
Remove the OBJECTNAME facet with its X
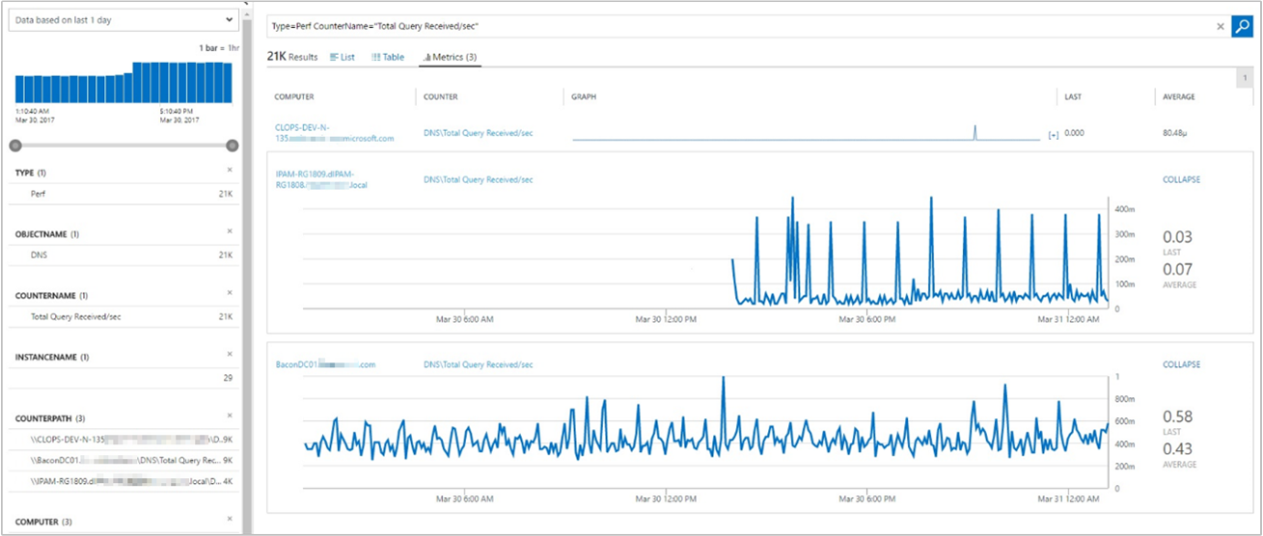230,231
